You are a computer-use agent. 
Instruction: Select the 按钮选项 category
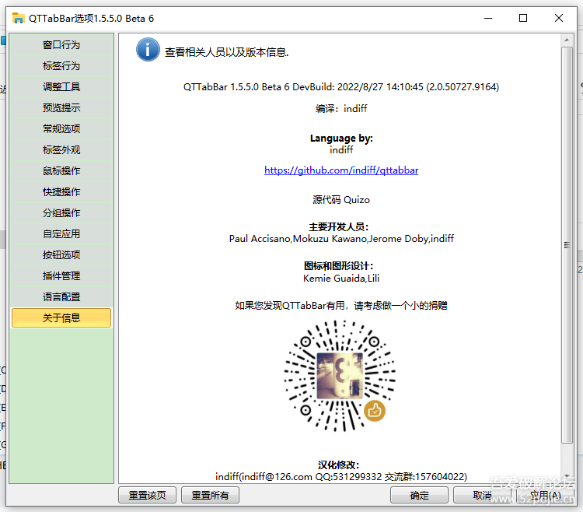(x=61, y=255)
